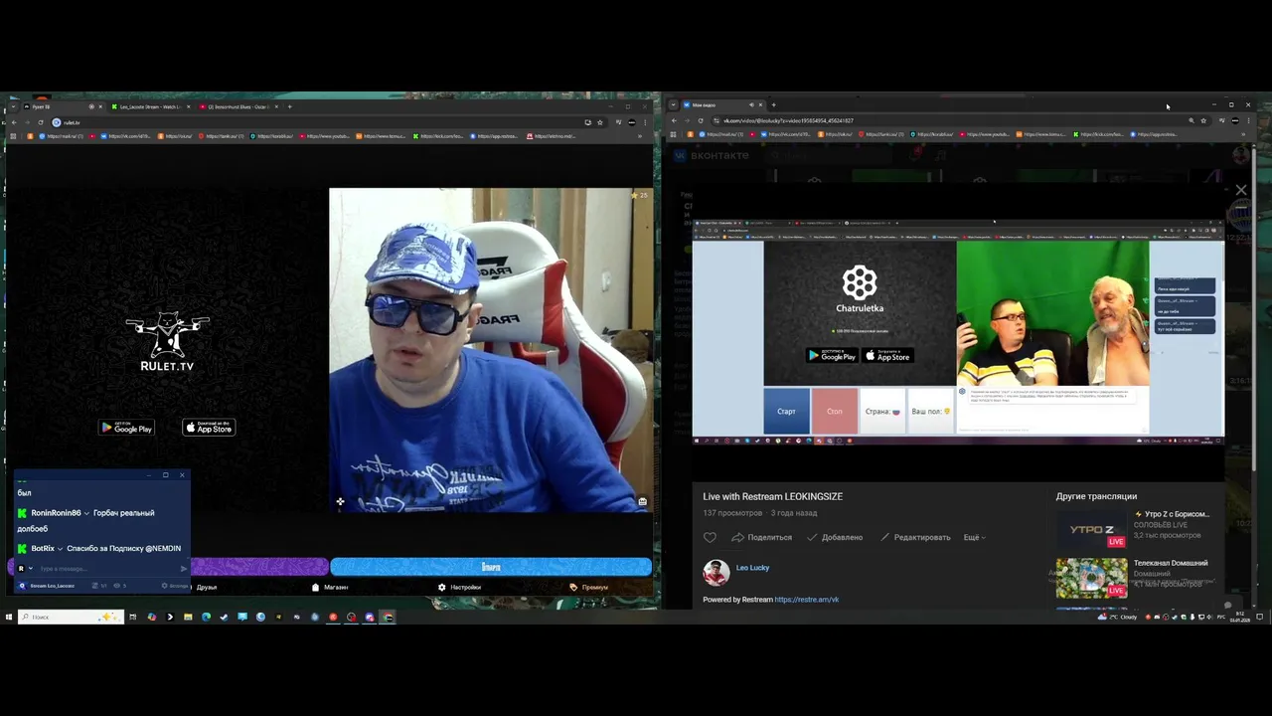The image size is (1272, 716).
Task: Switch to the Leo_Lacoste Stream browser tab
Action: point(149,106)
